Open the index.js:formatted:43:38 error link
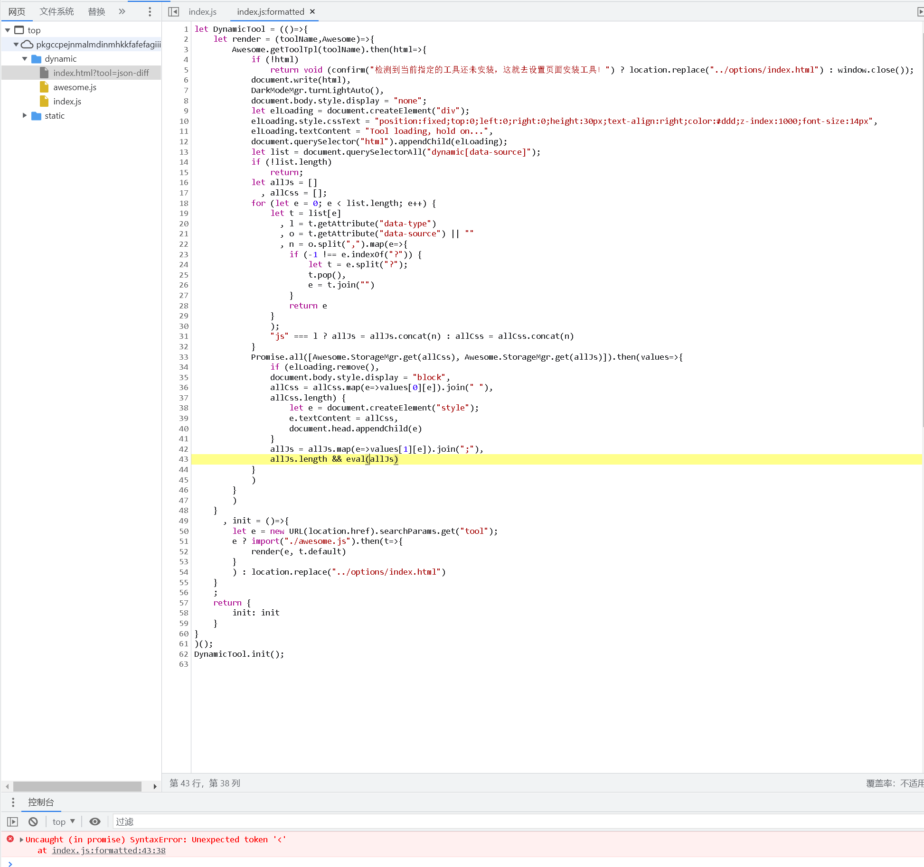 (108, 850)
